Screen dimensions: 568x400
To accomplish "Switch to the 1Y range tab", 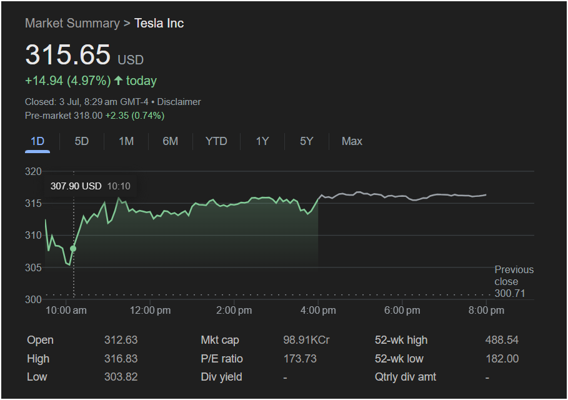I will [262, 141].
